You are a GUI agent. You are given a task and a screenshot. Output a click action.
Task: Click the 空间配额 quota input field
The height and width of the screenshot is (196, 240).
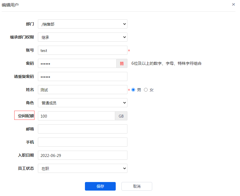(76, 116)
